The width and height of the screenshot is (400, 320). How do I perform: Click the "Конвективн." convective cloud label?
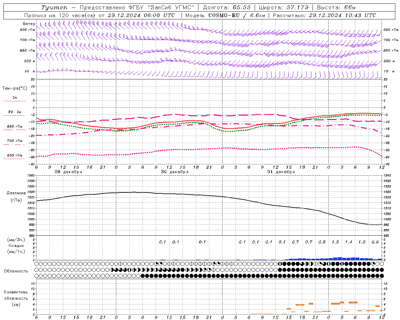[16, 292]
